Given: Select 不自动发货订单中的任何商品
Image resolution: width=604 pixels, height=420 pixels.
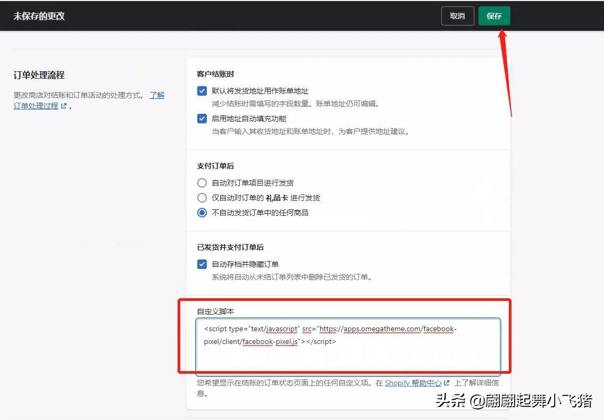Looking at the screenshot, I should 202,212.
